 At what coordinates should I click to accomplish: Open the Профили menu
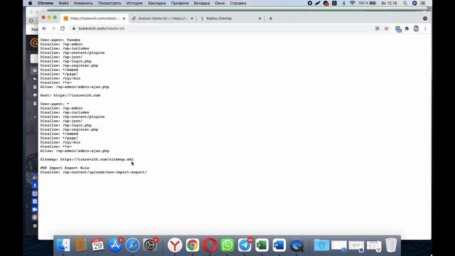point(180,3)
